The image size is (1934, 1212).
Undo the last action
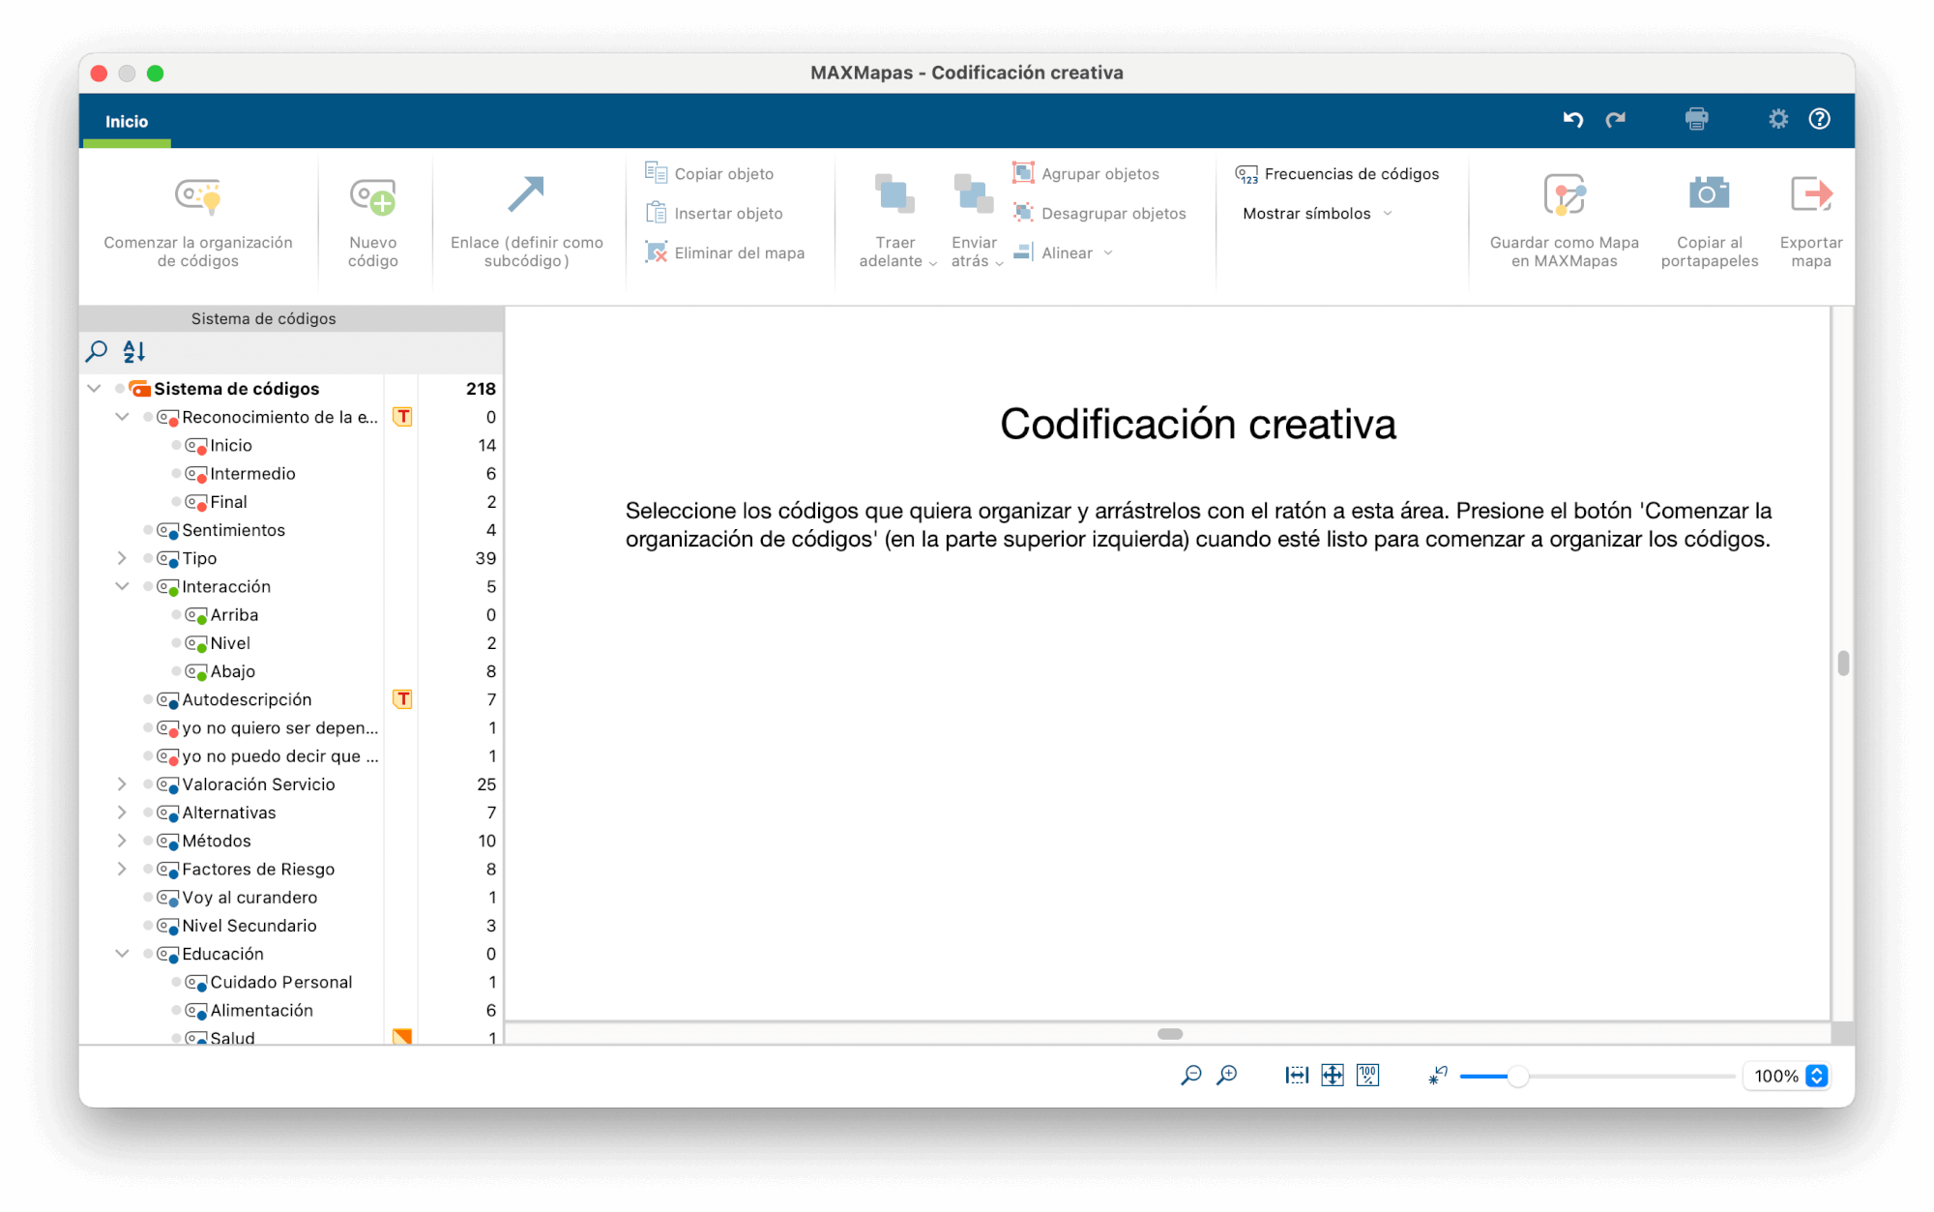pyautogui.click(x=1573, y=119)
